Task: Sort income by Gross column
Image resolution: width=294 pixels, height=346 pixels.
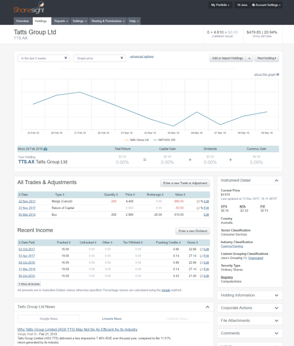Action: (x=193, y=243)
